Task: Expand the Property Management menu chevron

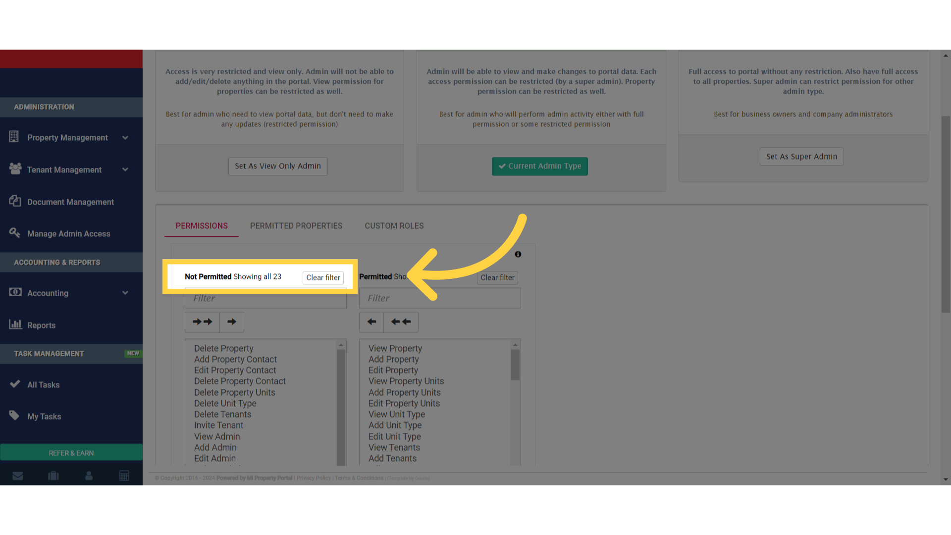Action: [125, 137]
